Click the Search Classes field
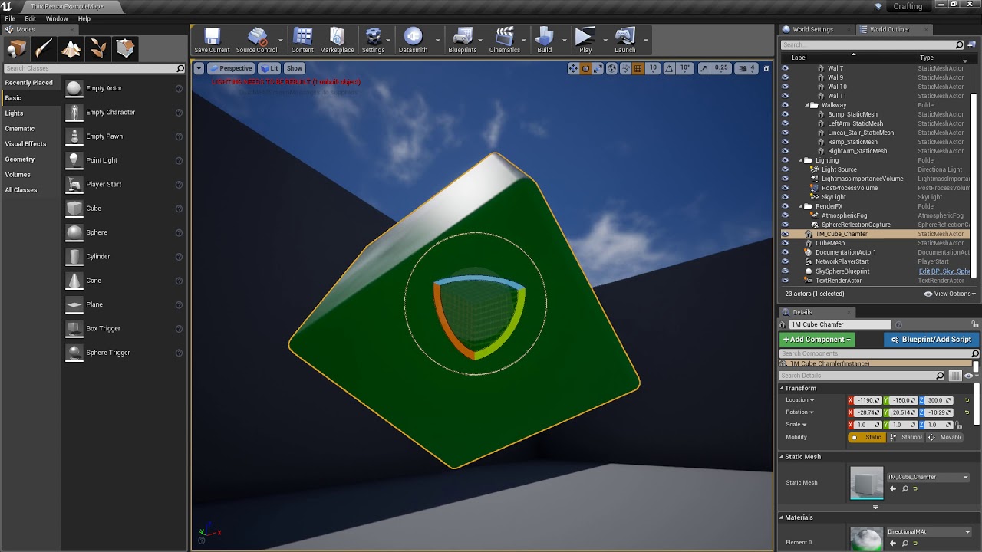Screen dimensions: 982x552 (94, 68)
